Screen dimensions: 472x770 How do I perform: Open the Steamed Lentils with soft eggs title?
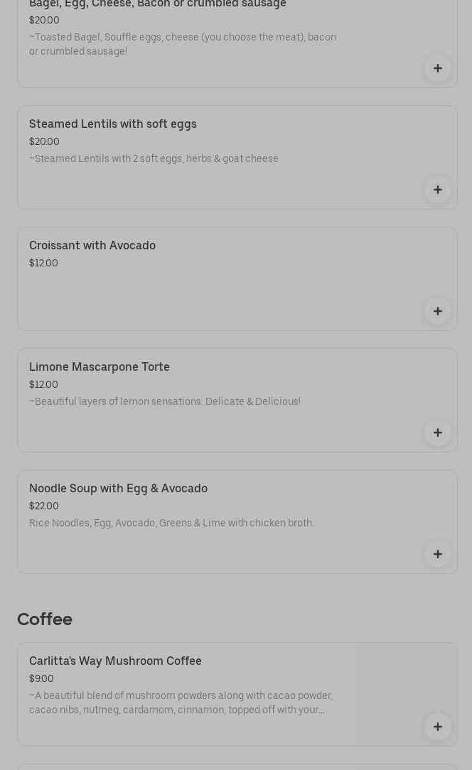pyautogui.click(x=113, y=124)
